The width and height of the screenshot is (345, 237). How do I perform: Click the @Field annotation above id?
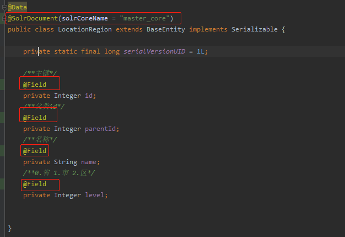(35, 85)
